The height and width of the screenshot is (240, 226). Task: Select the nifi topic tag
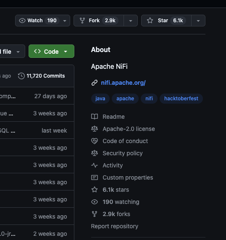click(x=149, y=99)
